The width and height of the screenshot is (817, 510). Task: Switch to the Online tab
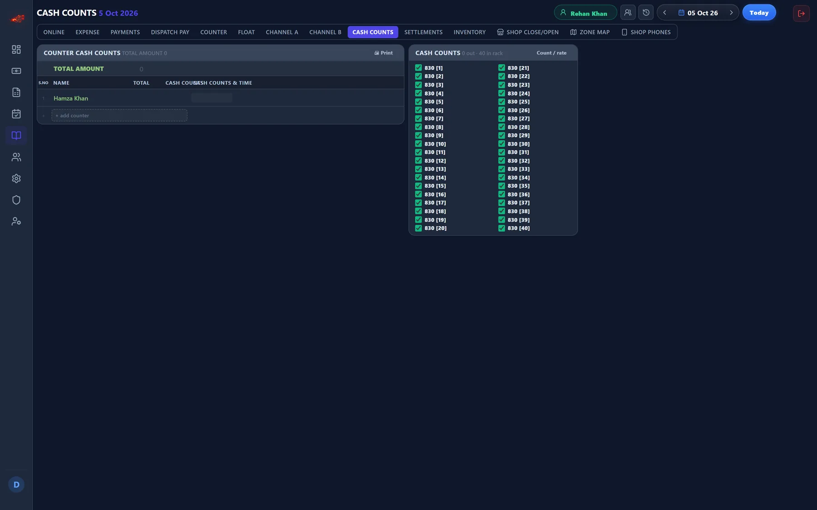pos(54,32)
